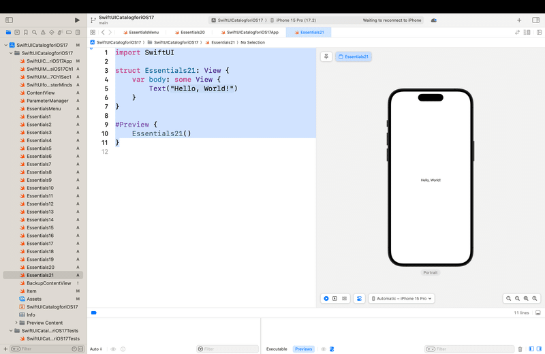Zoom in on the preview canvas
The height and width of the screenshot is (354, 545).
click(x=535, y=298)
